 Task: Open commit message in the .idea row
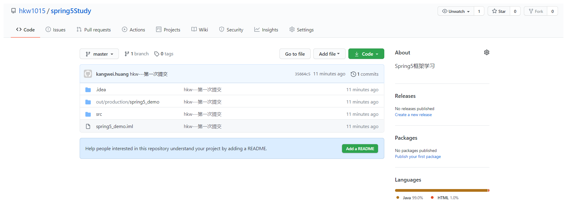tap(203, 90)
